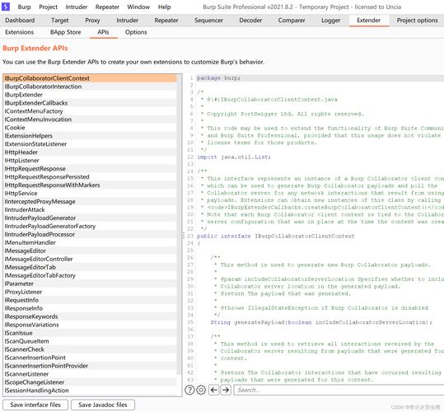Select IProxyListener interface
This screenshot has height=412, width=444.
tap(90, 292)
